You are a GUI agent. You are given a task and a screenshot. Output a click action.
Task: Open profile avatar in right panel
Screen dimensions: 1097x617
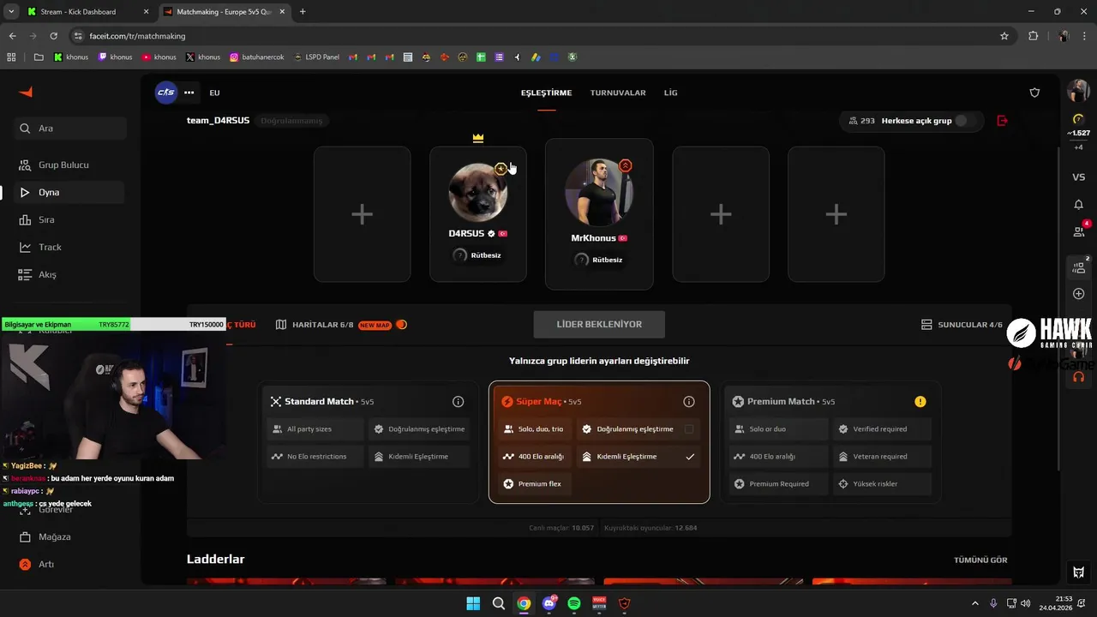coord(1078,91)
